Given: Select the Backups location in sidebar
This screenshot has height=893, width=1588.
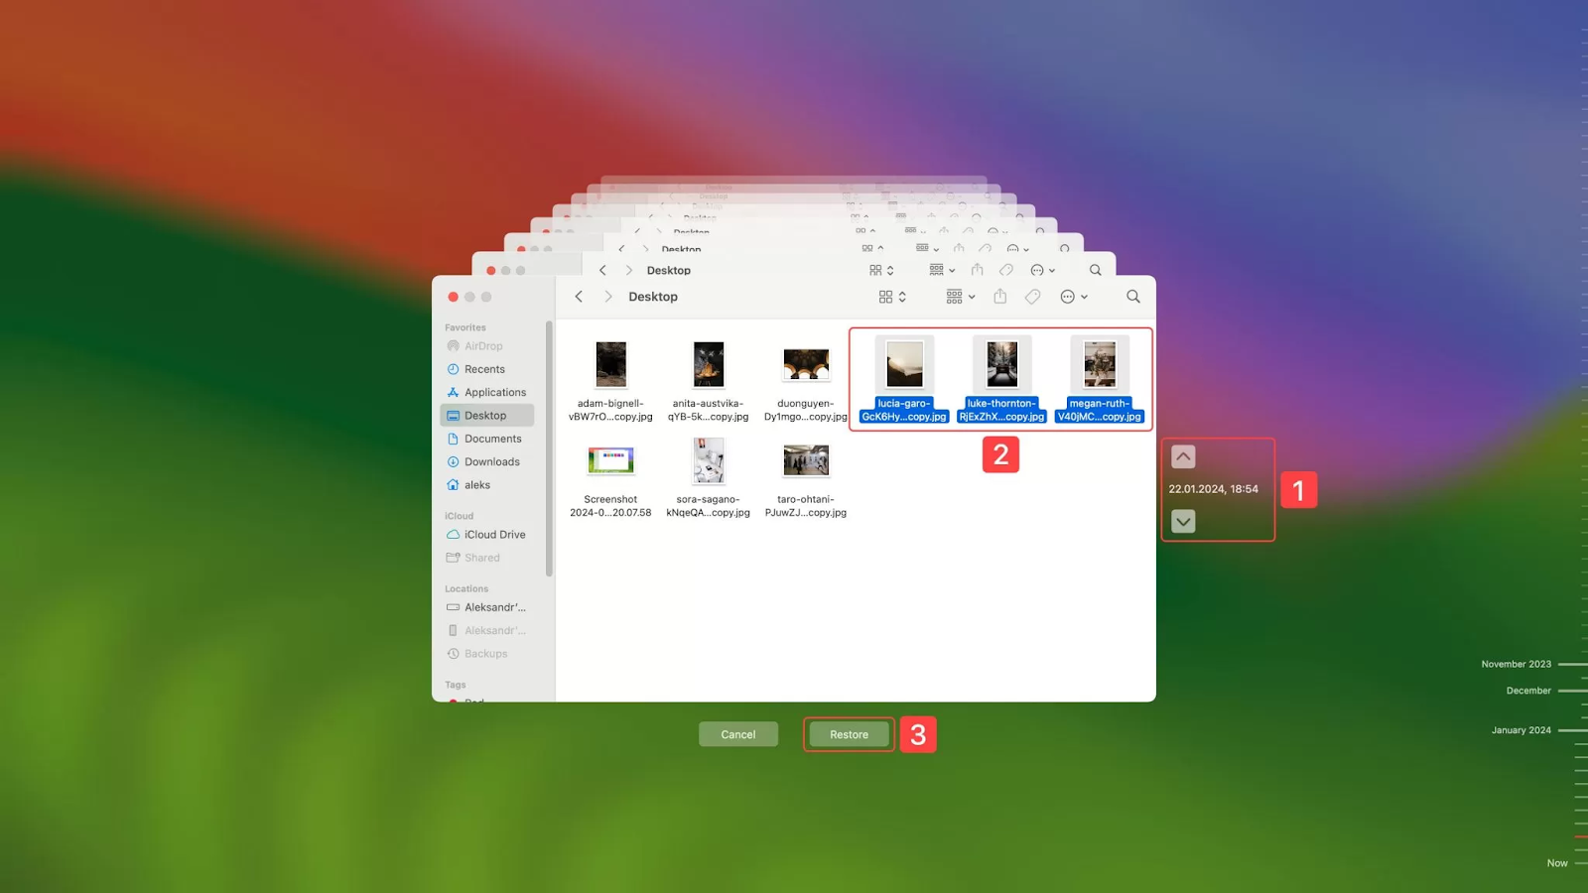Looking at the screenshot, I should 486,654.
